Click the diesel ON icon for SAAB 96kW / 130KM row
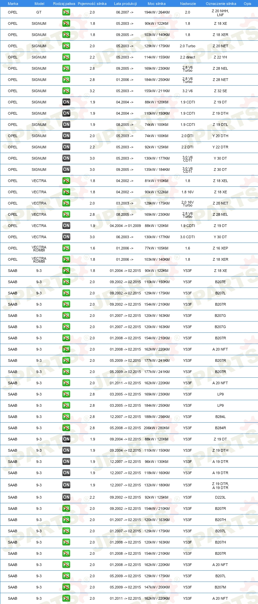This screenshot has width=258, height=604. tap(66, 462)
